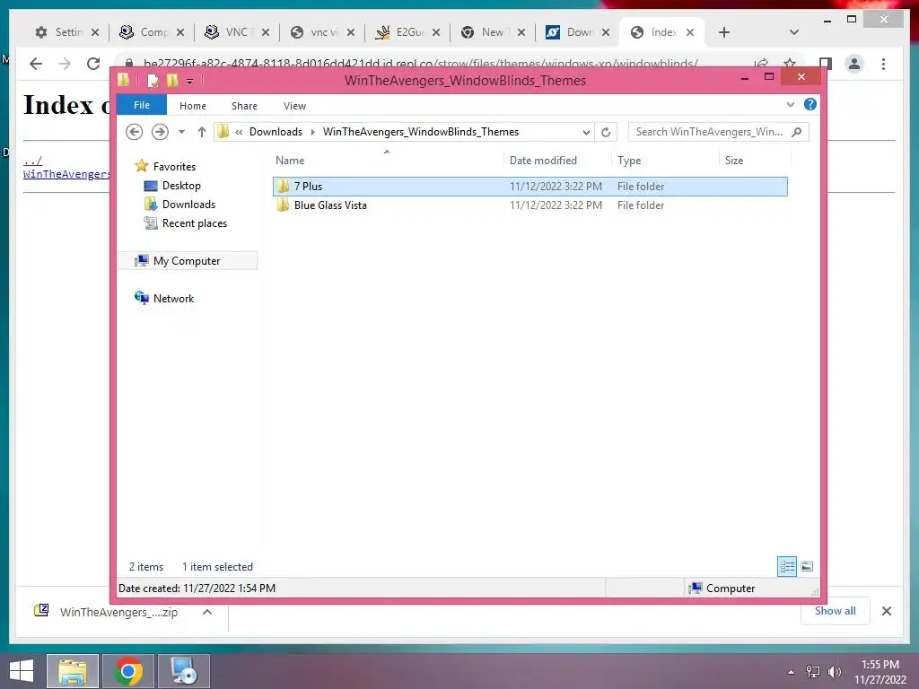919x689 pixels.
Task: Close the Downloads Chrome tab
Action: click(606, 32)
